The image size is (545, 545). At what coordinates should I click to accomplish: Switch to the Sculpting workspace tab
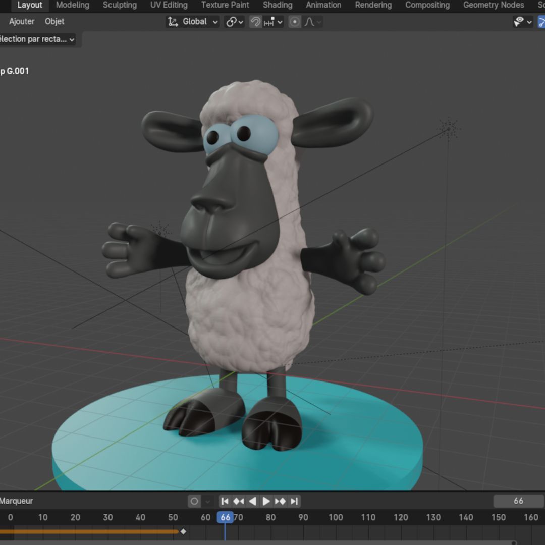(x=120, y=5)
